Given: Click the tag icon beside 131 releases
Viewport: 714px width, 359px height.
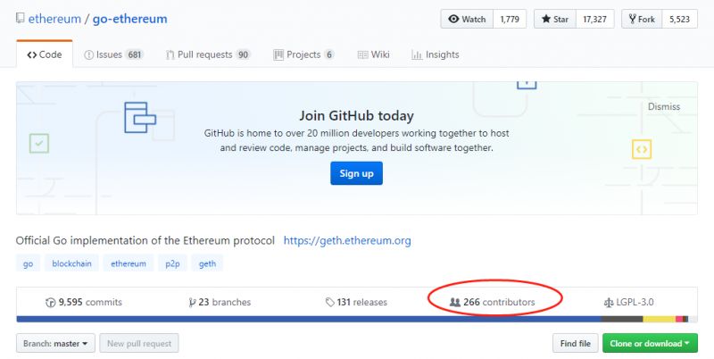Looking at the screenshot, I should click(329, 303).
